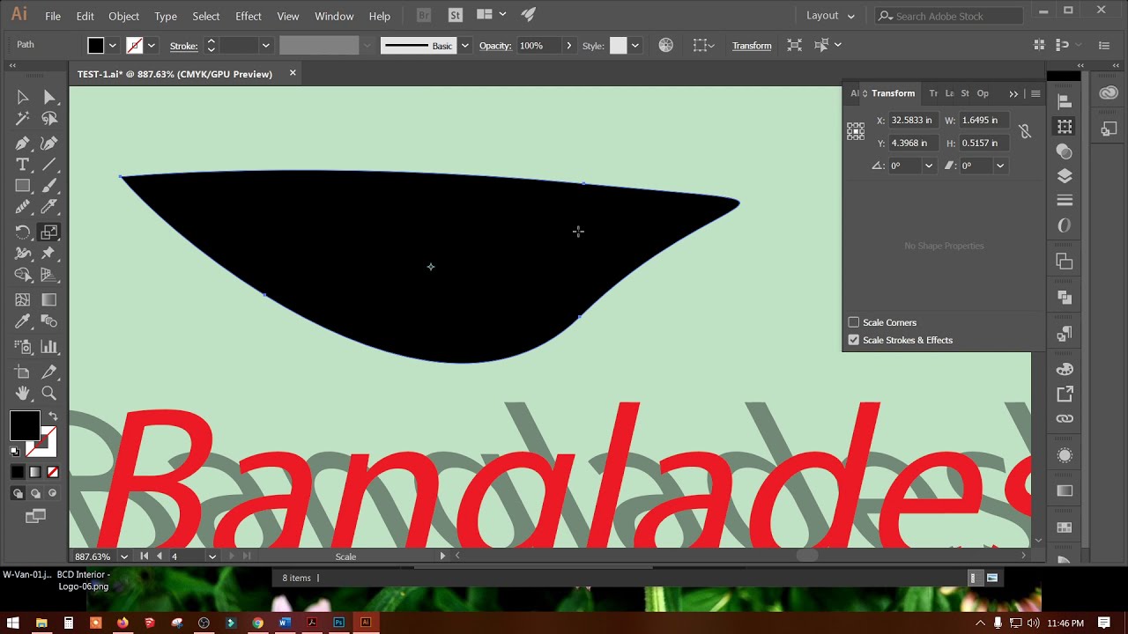Choose the Line Segment tool
The width and height of the screenshot is (1128, 634).
pyautogui.click(x=49, y=165)
